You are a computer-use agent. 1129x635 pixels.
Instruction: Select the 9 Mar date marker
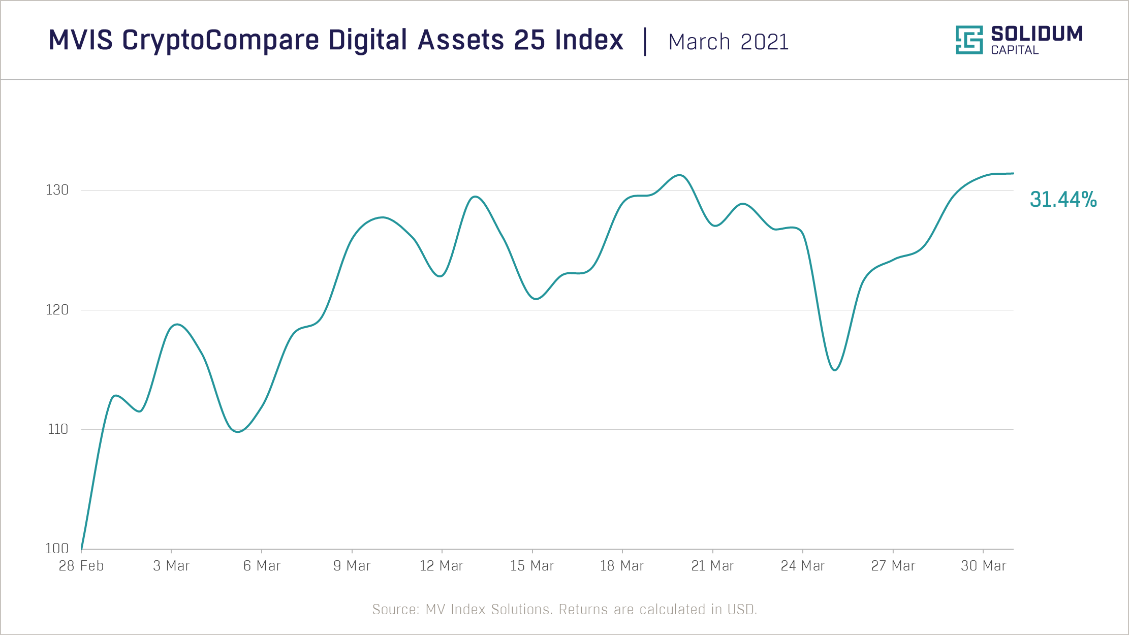pyautogui.click(x=352, y=566)
